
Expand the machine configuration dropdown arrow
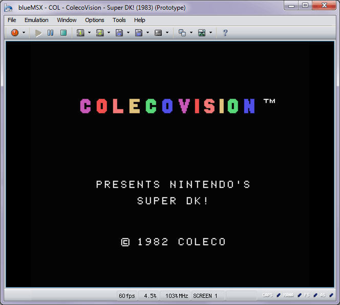pos(211,33)
